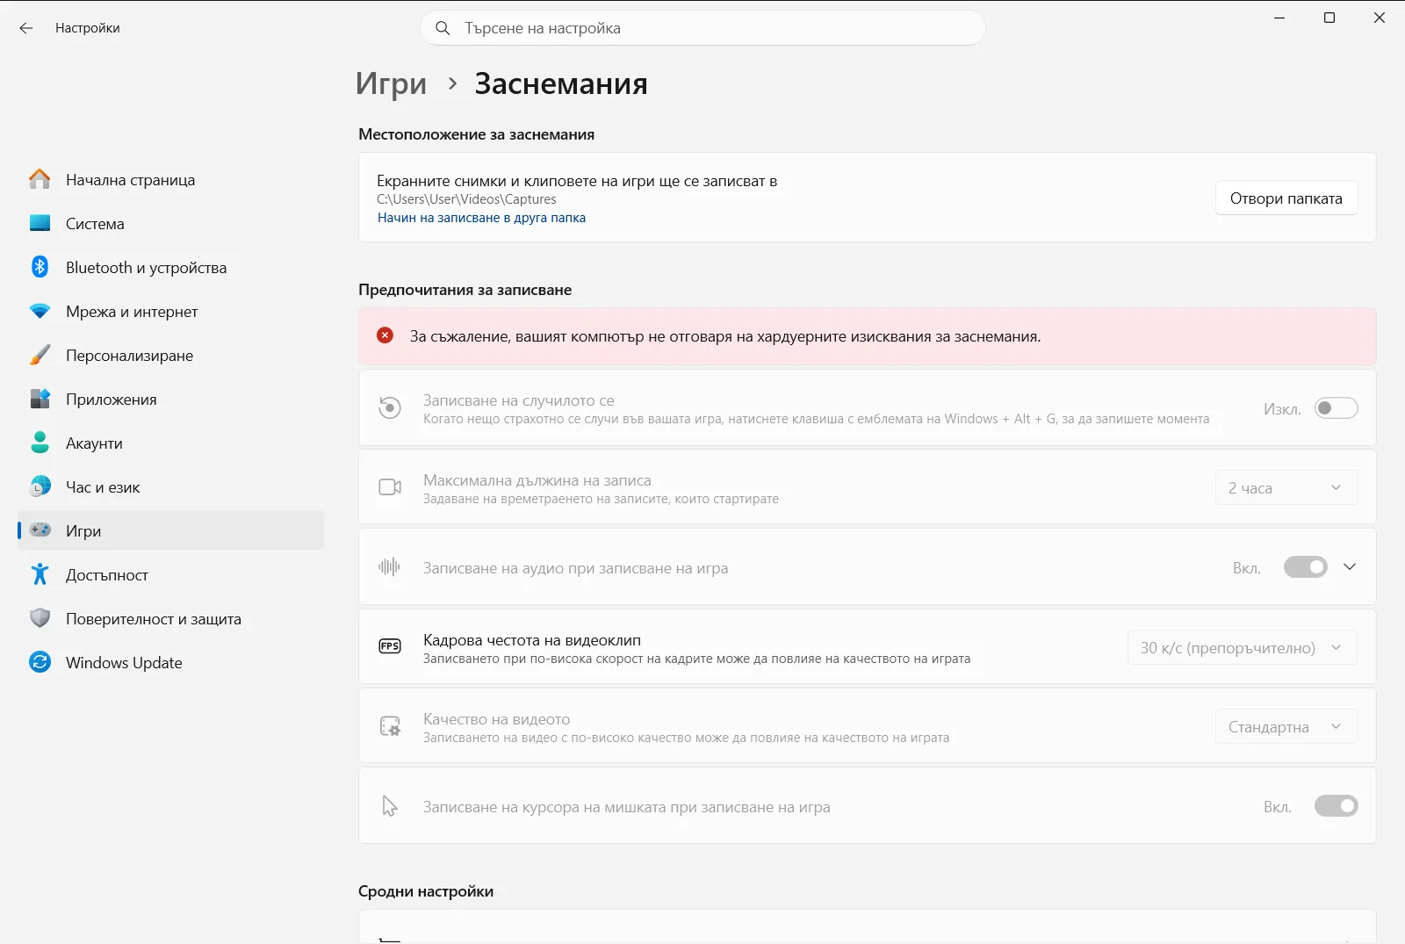Click the red error icon in warning banner
Image resolution: width=1405 pixels, height=944 pixels.
pos(385,335)
